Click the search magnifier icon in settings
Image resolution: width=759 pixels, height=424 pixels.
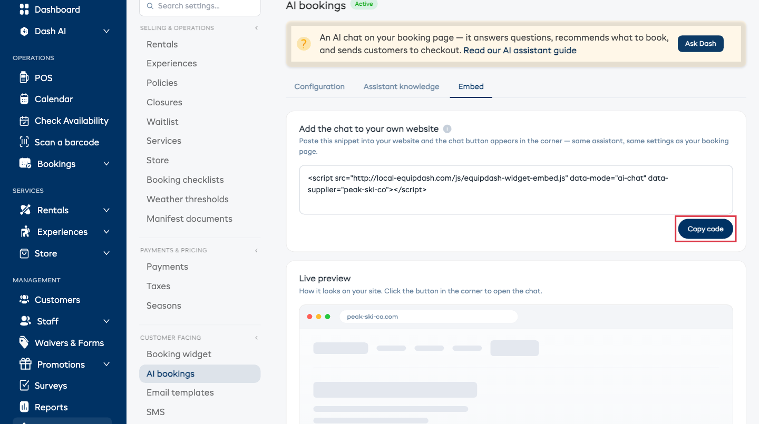point(150,6)
